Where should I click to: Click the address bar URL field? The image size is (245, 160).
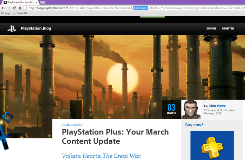[134, 8]
